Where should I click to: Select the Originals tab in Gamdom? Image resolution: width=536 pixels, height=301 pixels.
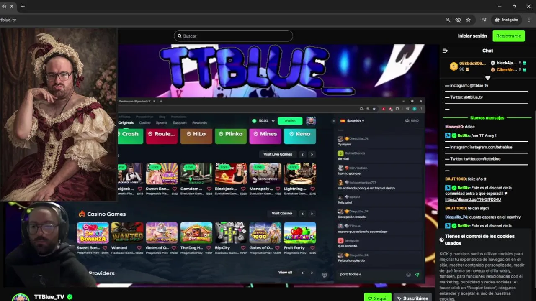coord(126,122)
